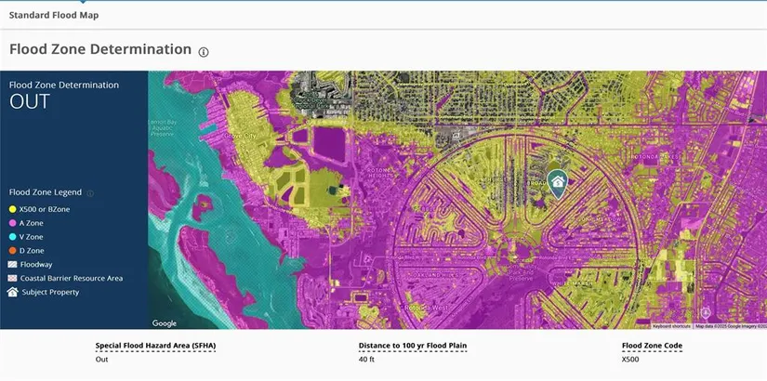Image resolution: width=767 pixels, height=381 pixels.
Task: Click the Subject Property map pin
Action: tap(557, 181)
